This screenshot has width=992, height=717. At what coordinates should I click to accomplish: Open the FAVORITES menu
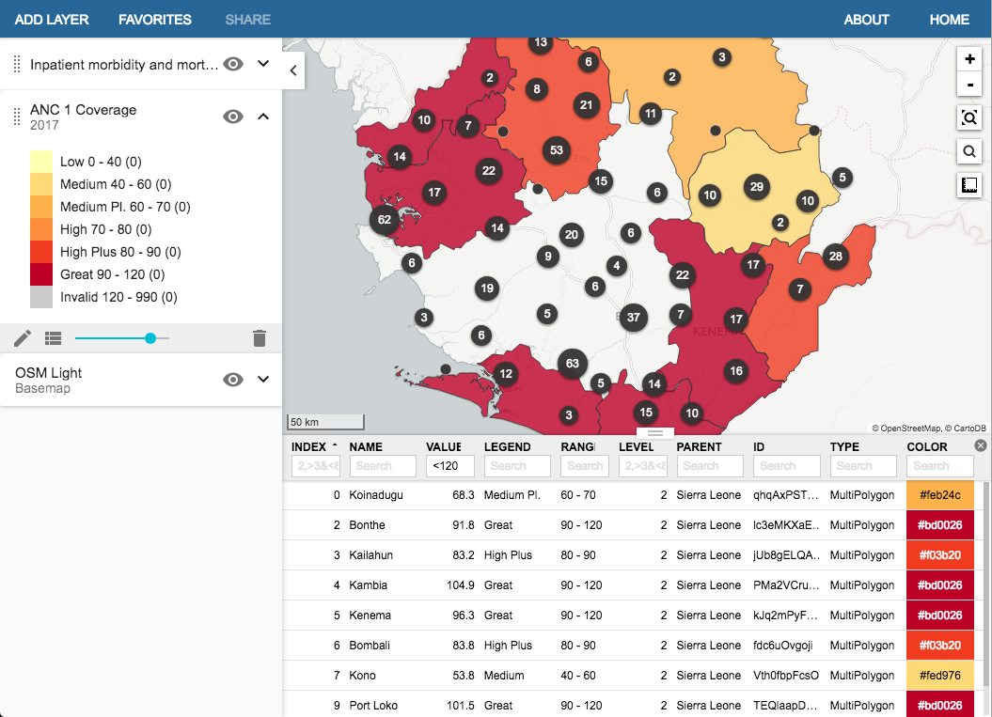155,19
